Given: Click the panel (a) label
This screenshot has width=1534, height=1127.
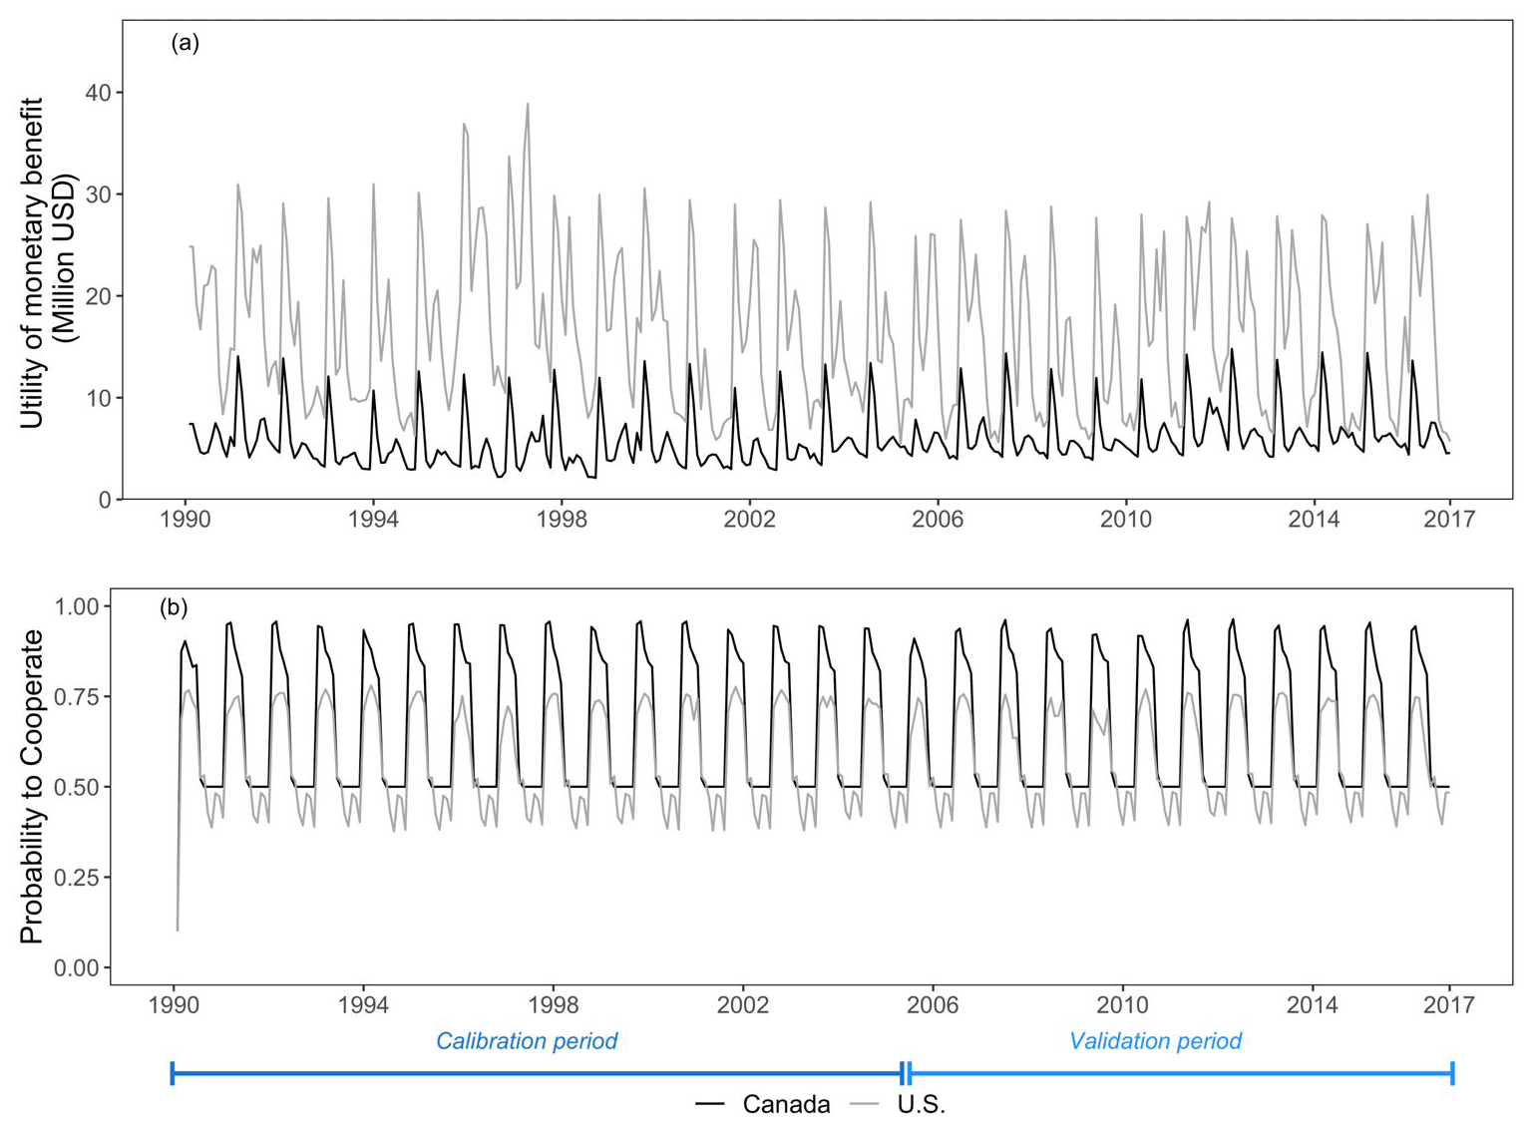Looking at the screenshot, I should [185, 43].
